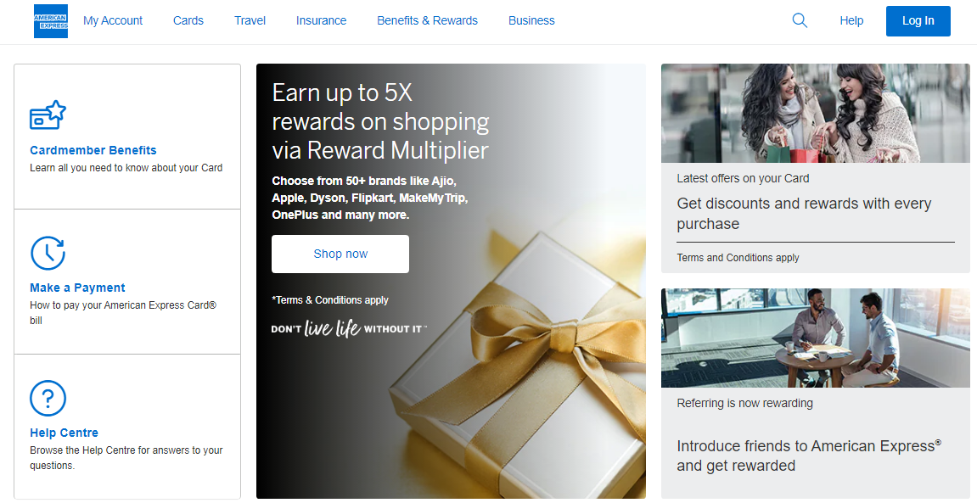Open the Cards menu
Viewport: 977px width, 503px height.
pos(188,20)
